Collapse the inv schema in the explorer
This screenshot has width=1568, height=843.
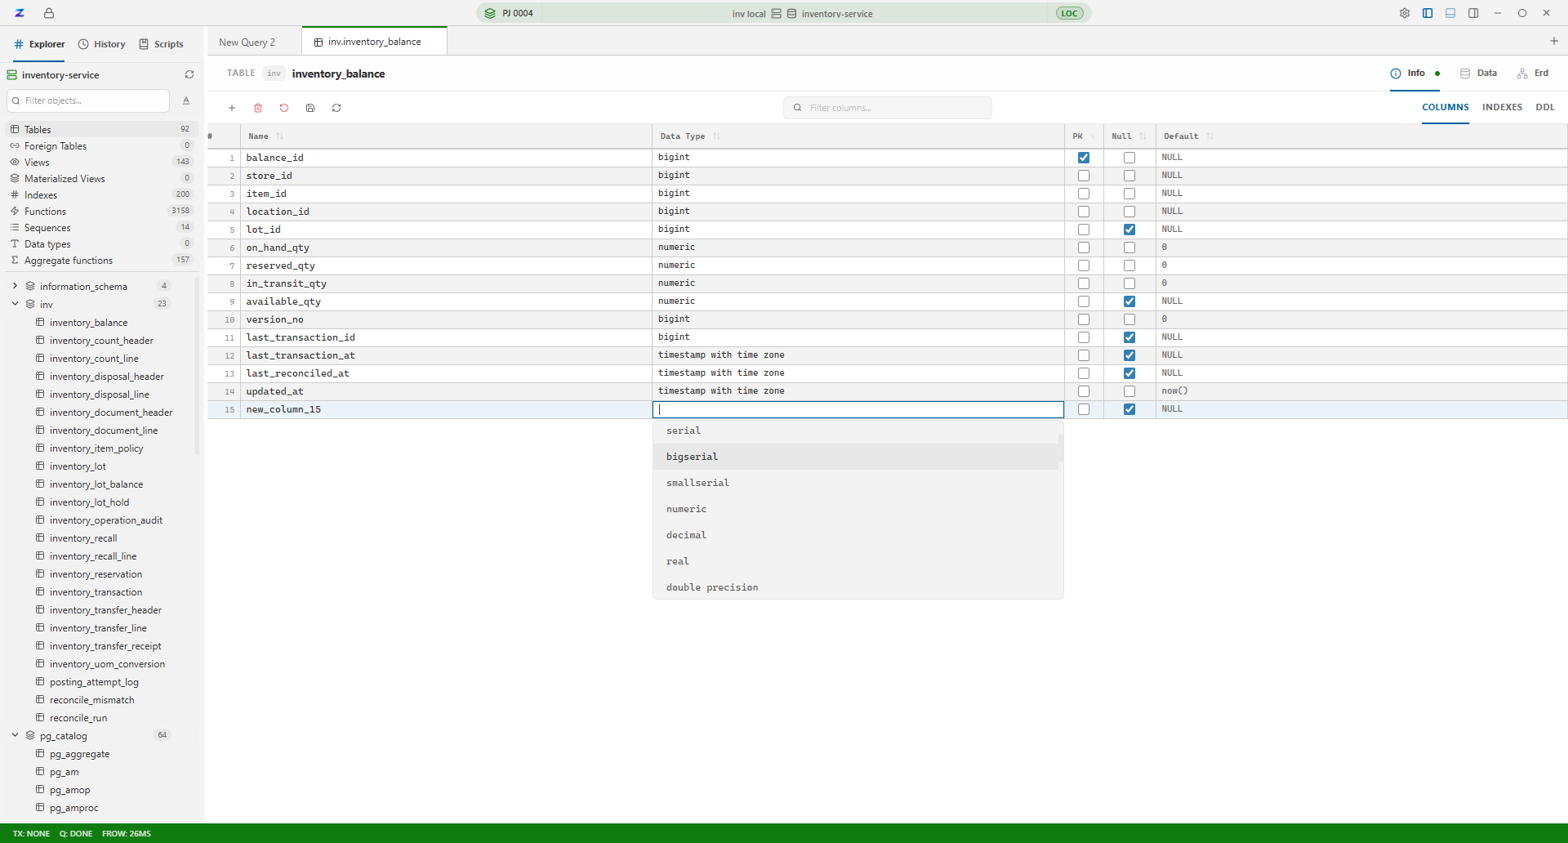[14, 303]
